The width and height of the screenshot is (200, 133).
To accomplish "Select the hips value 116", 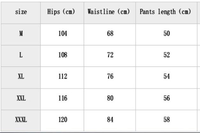I will [63, 98].
